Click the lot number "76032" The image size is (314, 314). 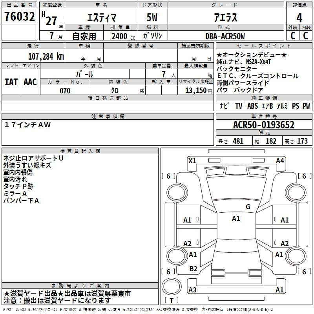[19, 16]
